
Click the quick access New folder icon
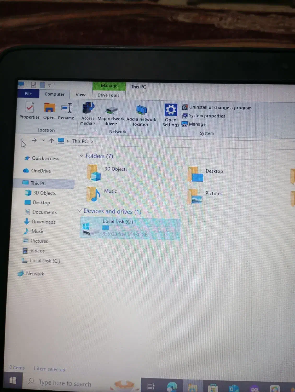coord(42,85)
